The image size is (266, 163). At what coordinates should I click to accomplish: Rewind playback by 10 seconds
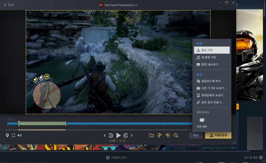111,135
